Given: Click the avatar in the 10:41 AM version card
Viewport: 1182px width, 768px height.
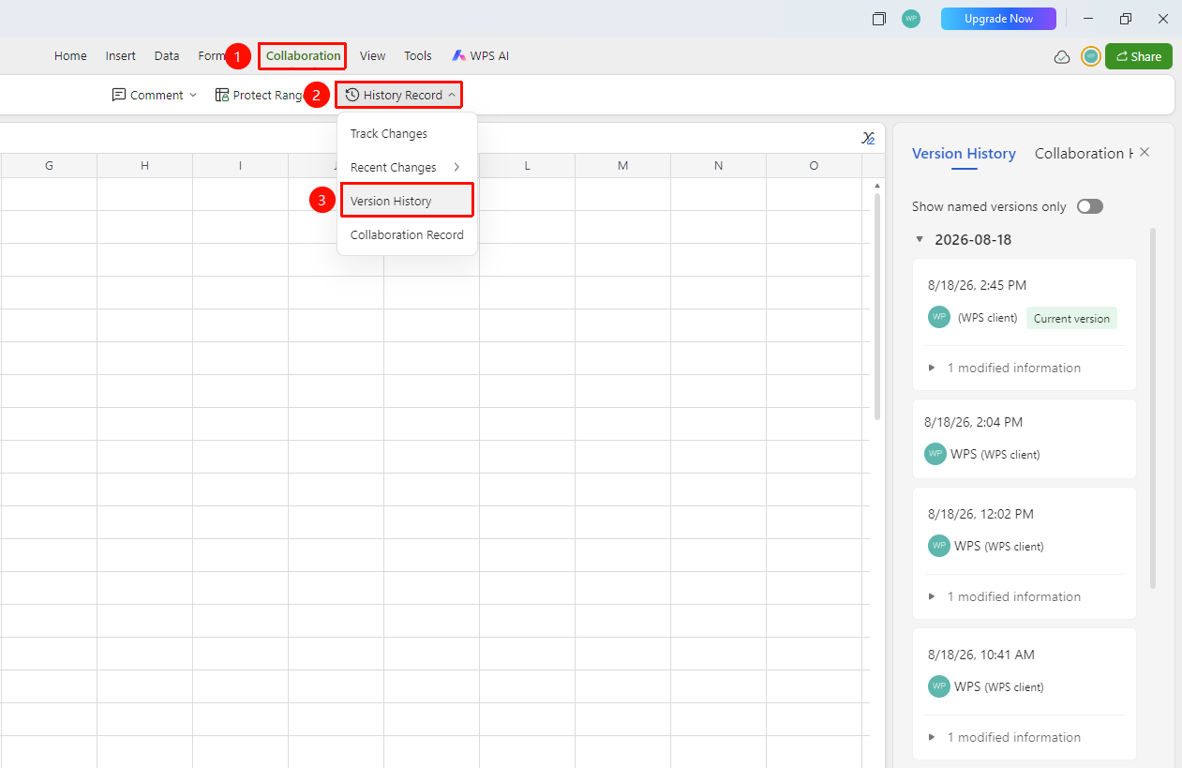Looking at the screenshot, I should (x=939, y=686).
